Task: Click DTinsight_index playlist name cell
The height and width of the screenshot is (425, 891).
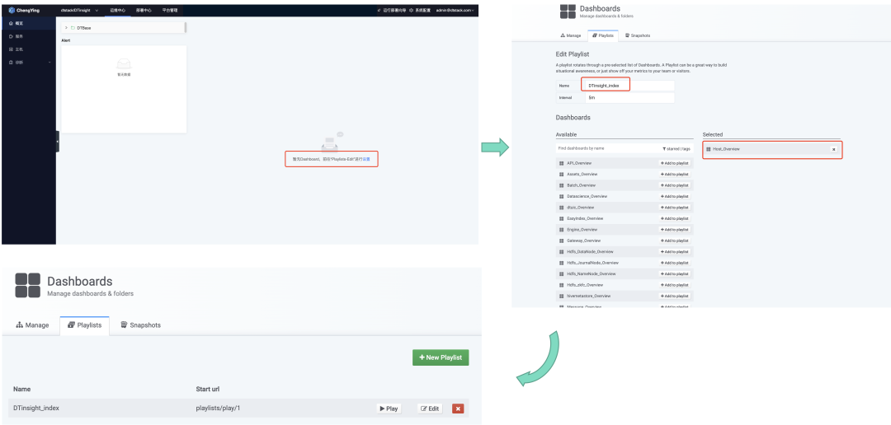Action: [x=36, y=408]
